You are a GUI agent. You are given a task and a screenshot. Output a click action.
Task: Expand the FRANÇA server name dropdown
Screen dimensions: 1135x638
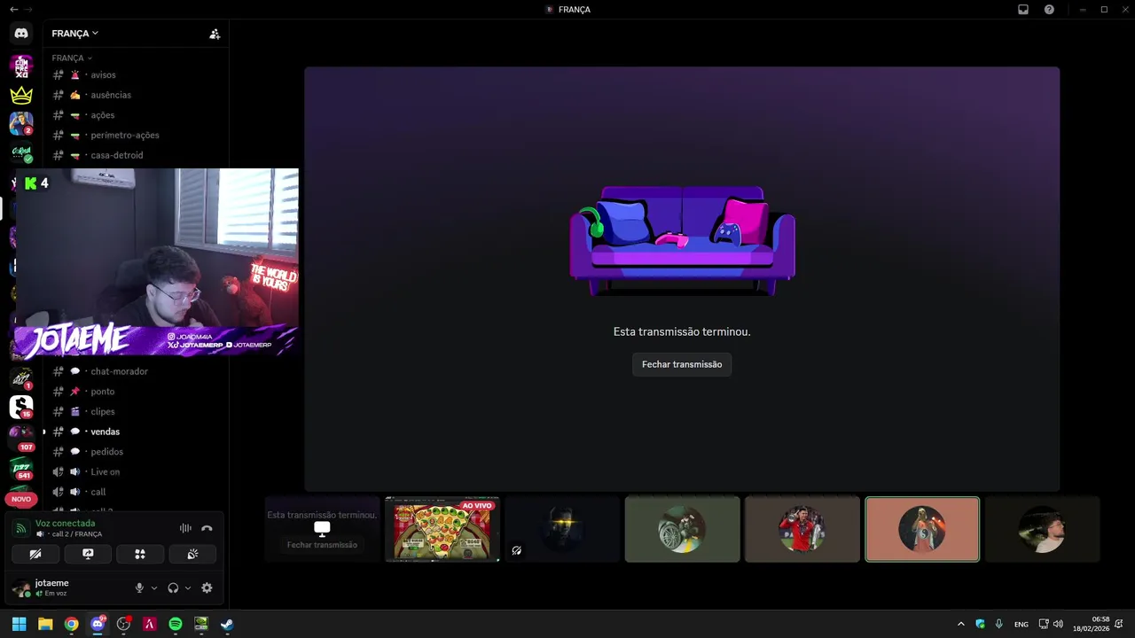point(75,34)
